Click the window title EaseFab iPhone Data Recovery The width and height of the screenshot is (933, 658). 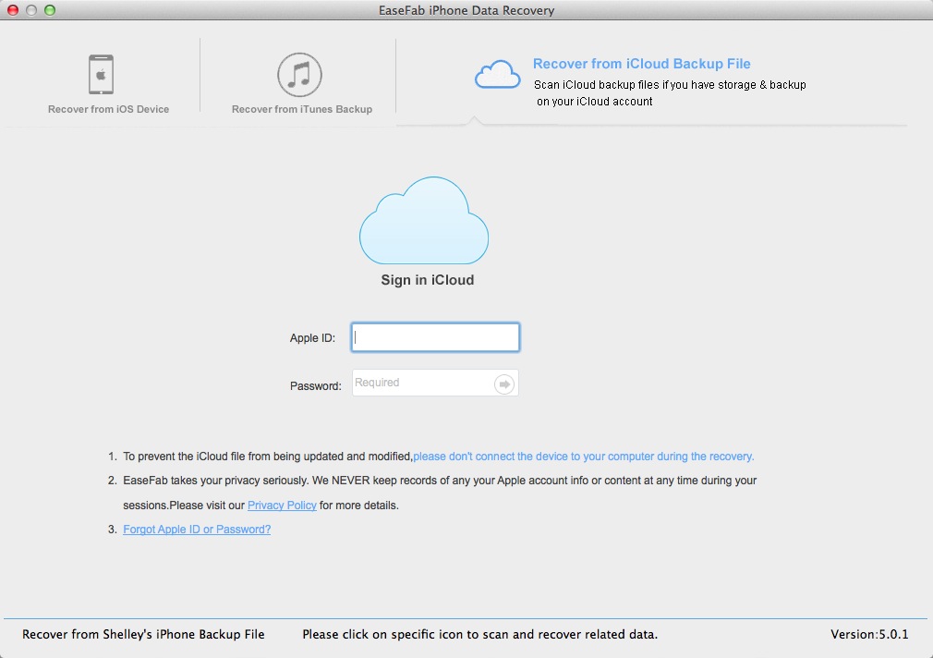(x=466, y=10)
